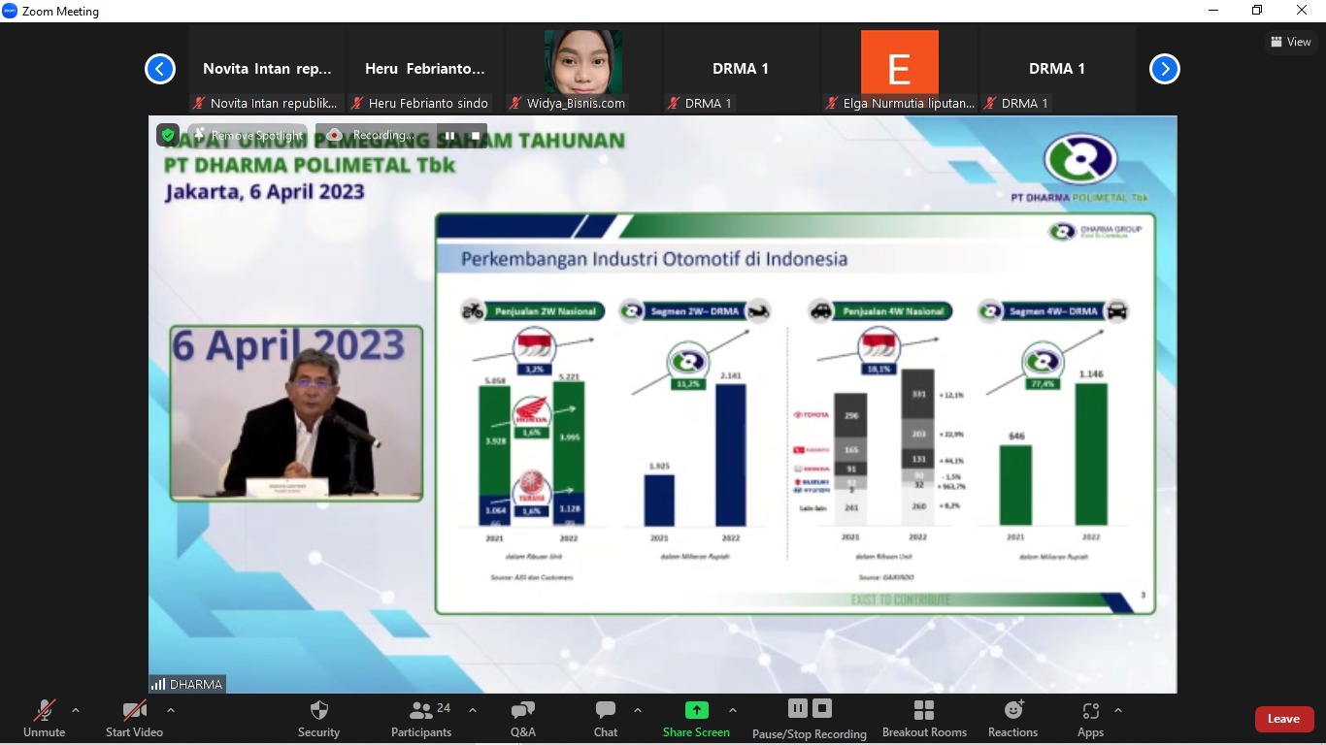
Task: Open the Participants panel
Action: (421, 710)
